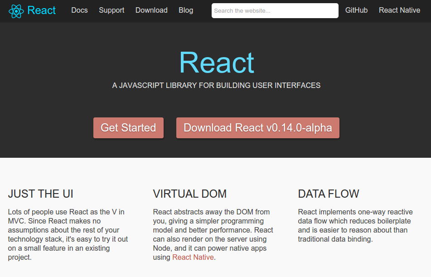Select Download in the top navigation

(151, 10)
